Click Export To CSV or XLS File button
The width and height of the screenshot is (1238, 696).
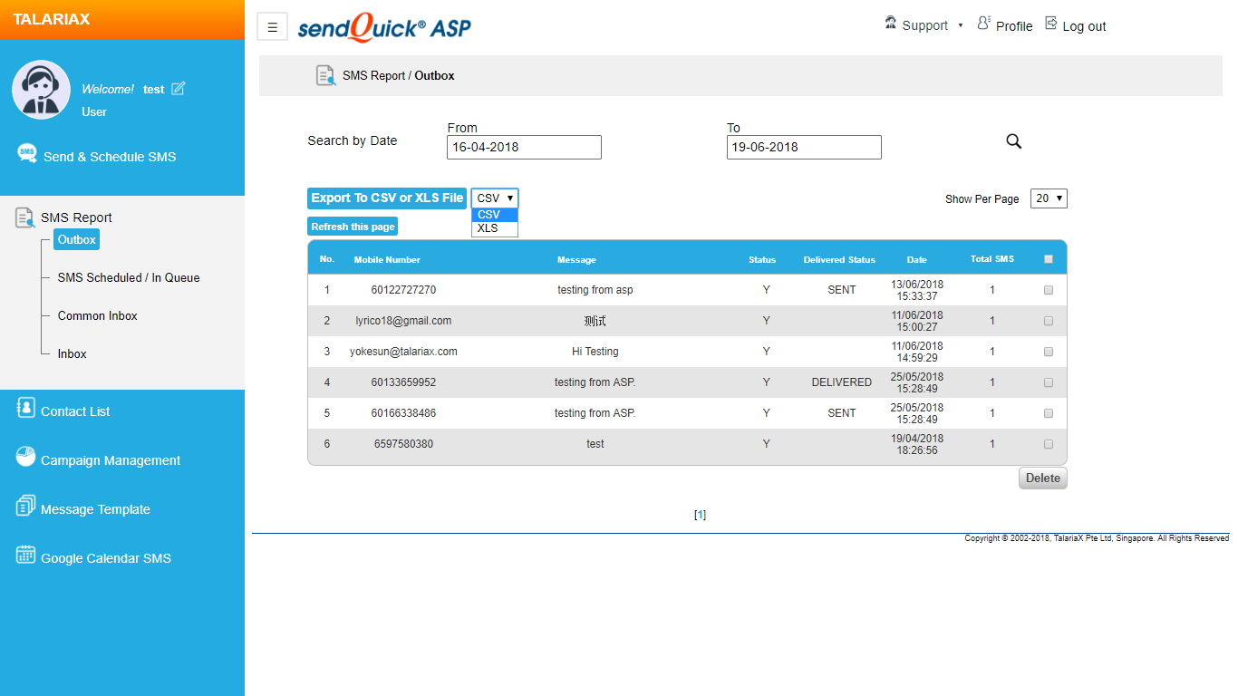click(x=387, y=198)
